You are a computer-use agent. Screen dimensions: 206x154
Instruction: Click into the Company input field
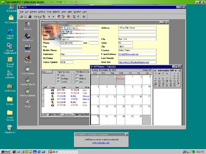point(79,28)
